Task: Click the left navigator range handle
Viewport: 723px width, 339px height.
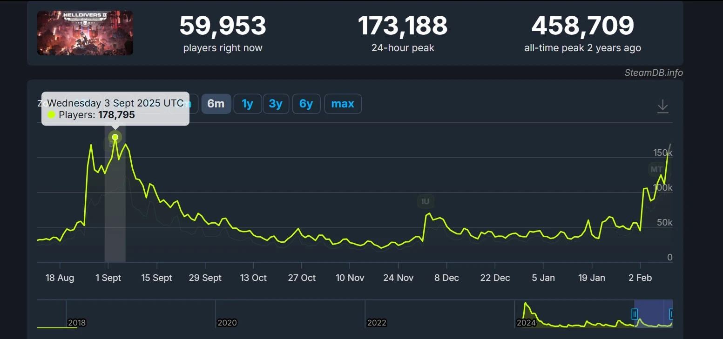Action: pyautogui.click(x=634, y=314)
